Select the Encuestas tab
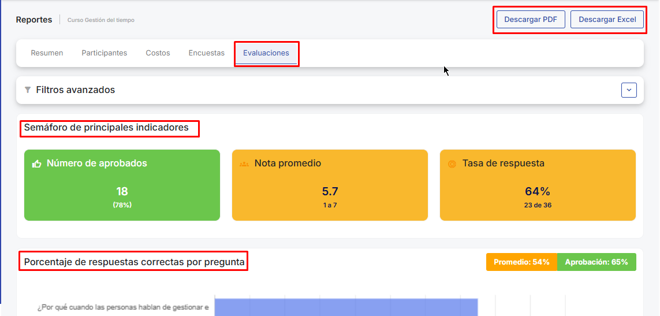The height and width of the screenshot is (316, 660). (x=206, y=53)
